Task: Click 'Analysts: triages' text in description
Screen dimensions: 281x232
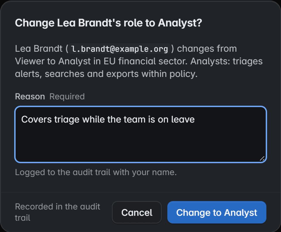Action: click(227, 61)
